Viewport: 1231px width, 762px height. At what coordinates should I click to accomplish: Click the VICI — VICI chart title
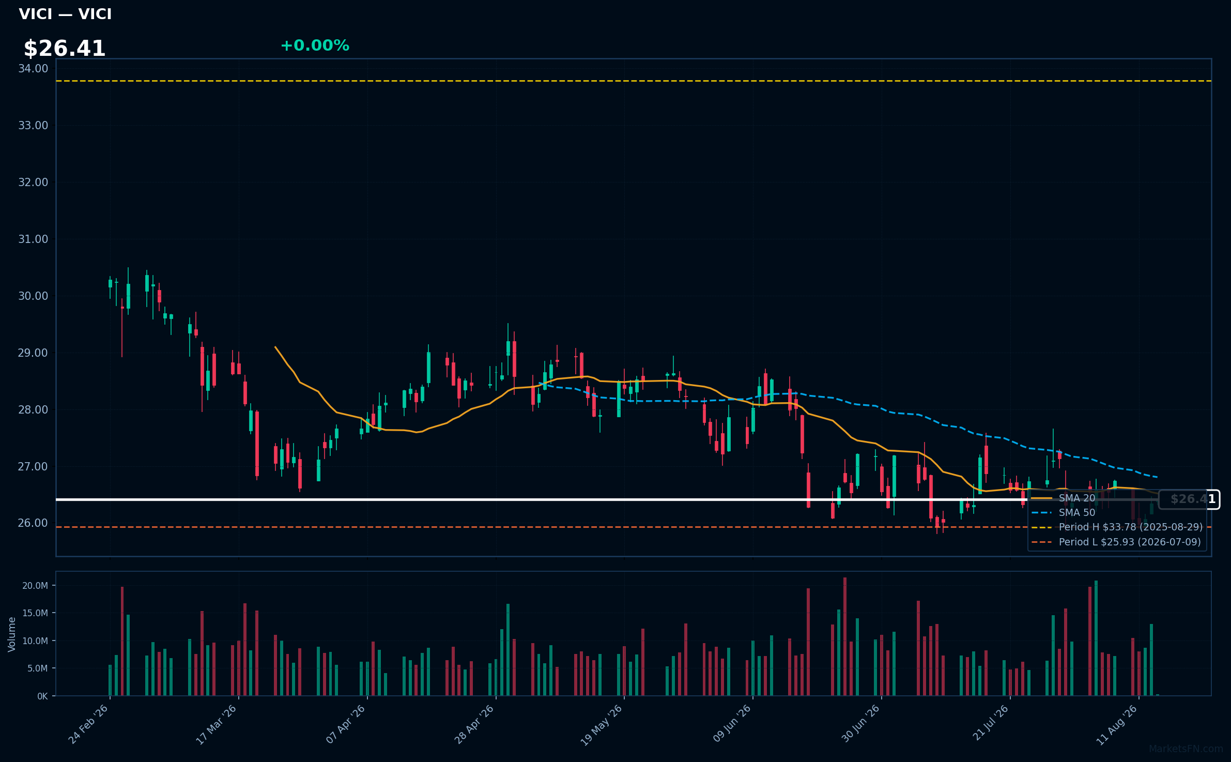(65, 14)
